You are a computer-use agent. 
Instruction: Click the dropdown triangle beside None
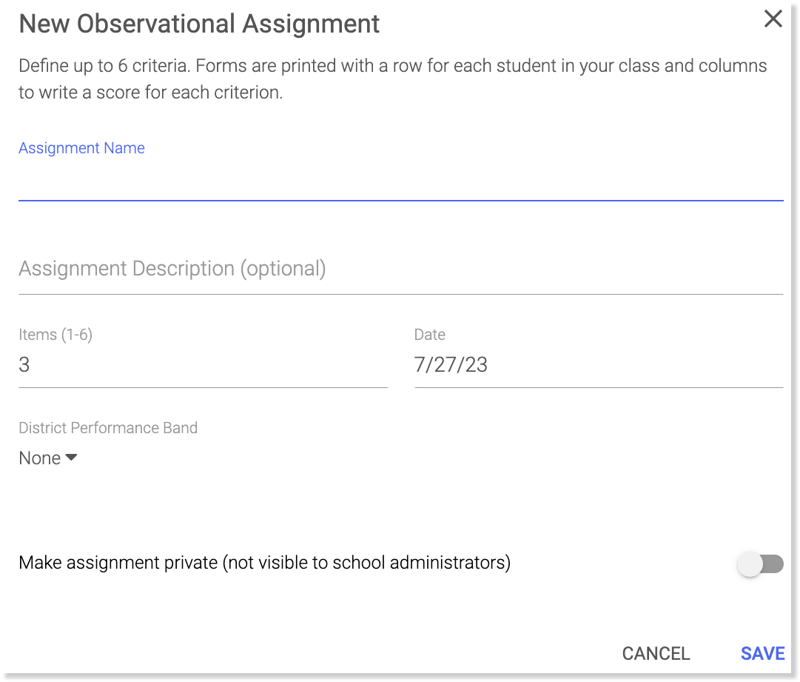[71, 458]
